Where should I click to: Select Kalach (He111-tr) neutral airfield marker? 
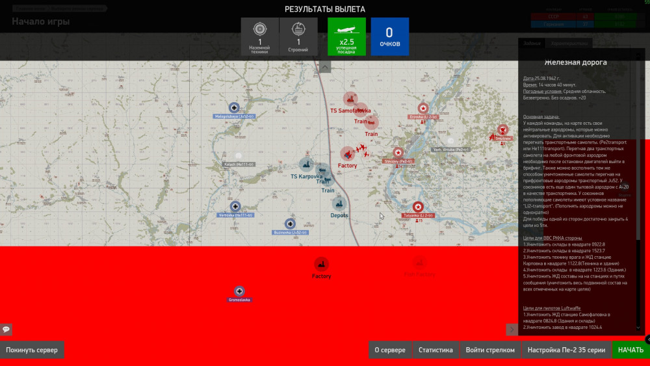pos(239,156)
